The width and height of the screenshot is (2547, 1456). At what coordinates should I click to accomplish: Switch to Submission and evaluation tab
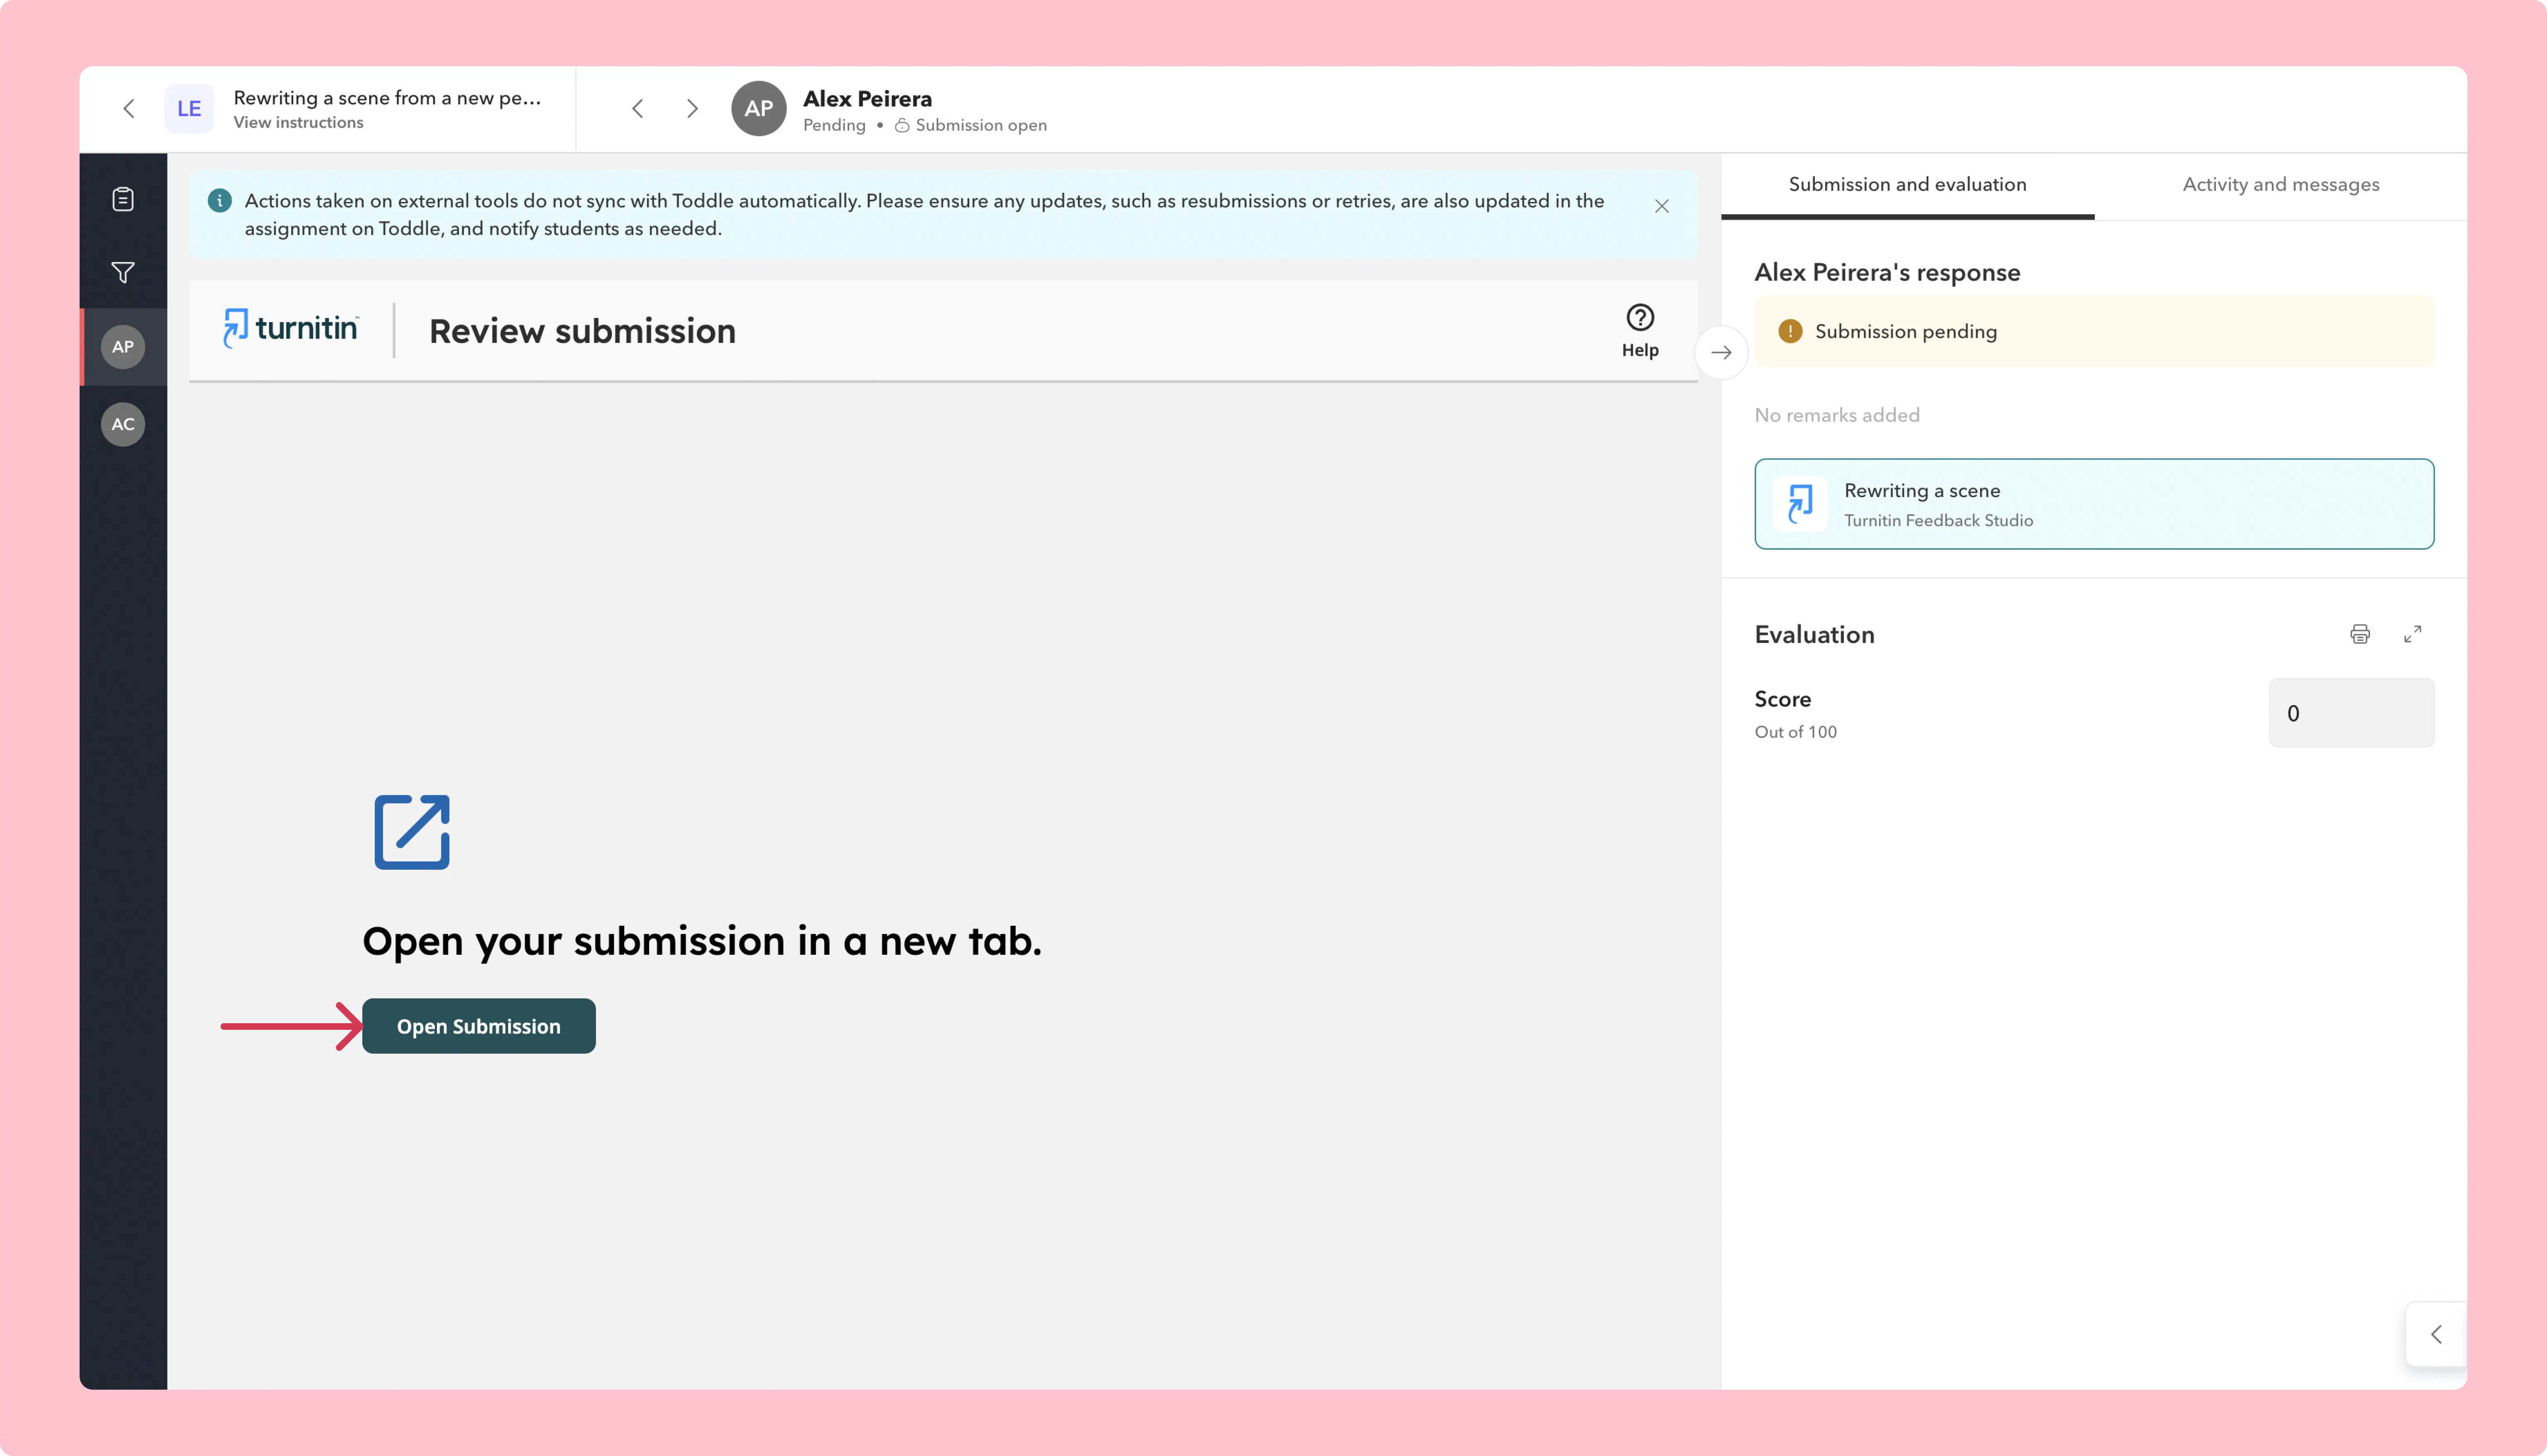[x=1907, y=185]
